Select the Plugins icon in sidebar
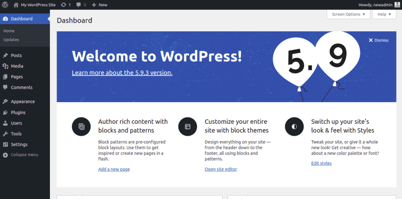 point(5,112)
